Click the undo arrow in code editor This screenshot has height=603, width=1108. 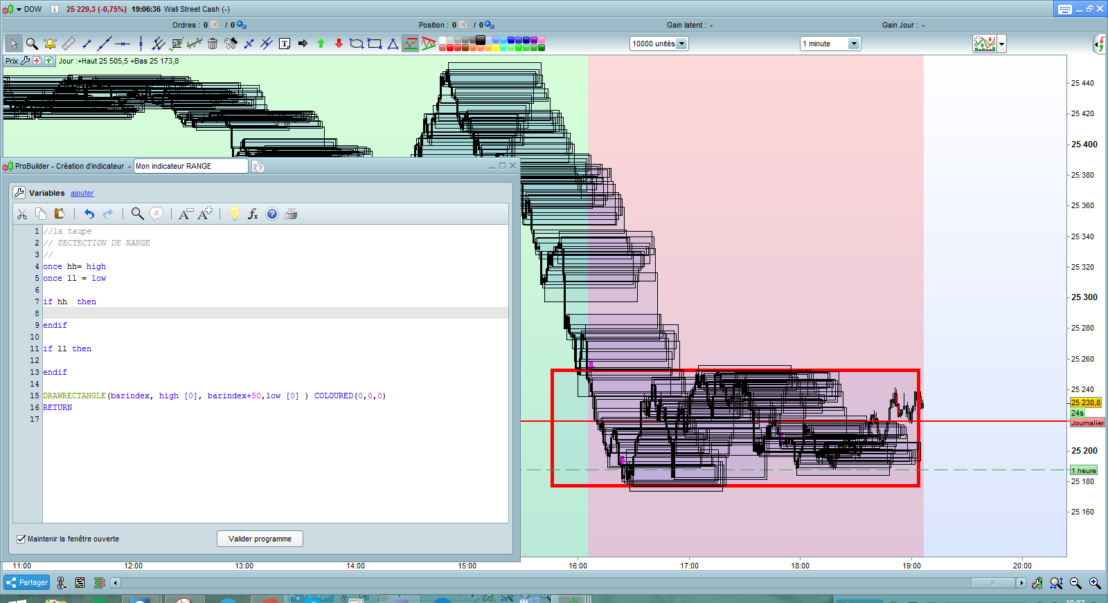89,214
